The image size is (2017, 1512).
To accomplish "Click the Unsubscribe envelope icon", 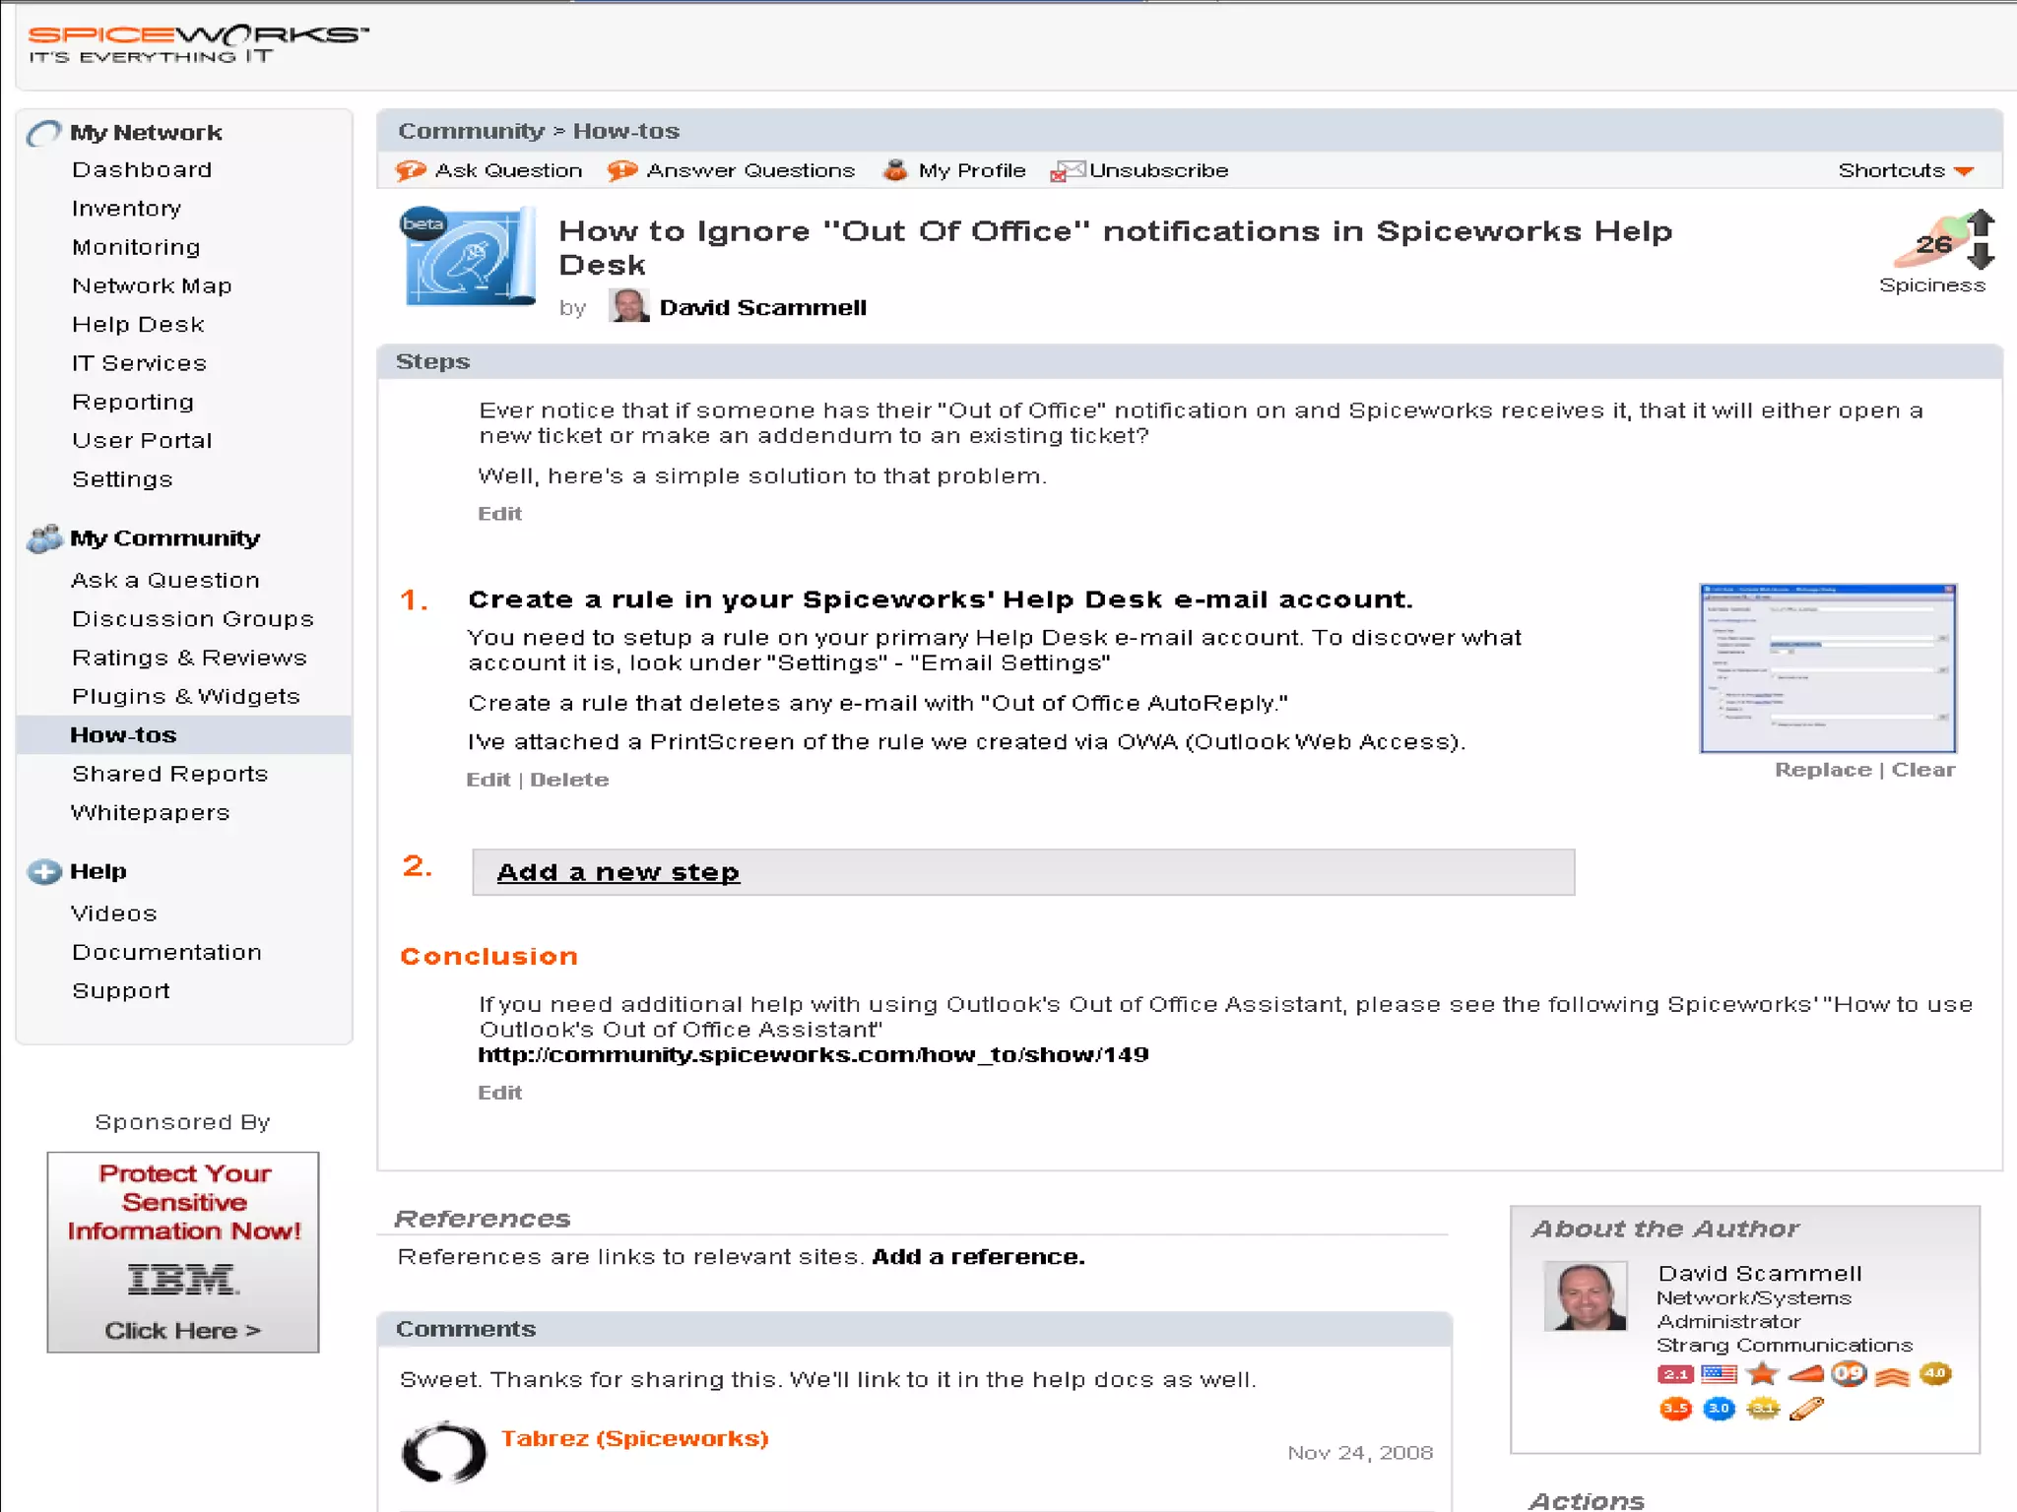I will point(1067,171).
